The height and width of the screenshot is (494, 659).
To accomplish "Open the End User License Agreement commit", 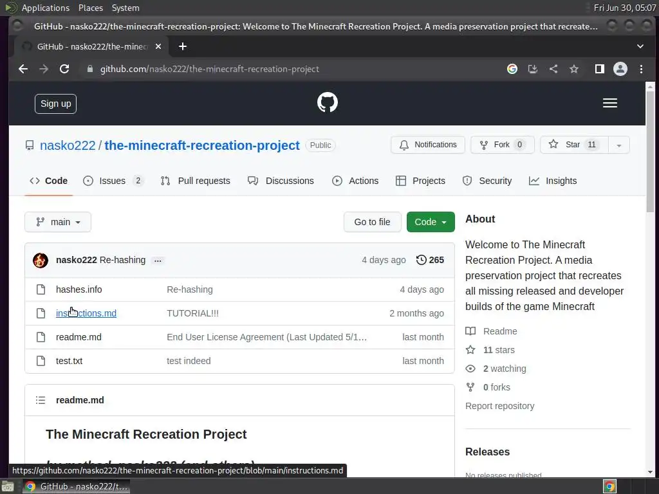I will pyautogui.click(x=266, y=337).
